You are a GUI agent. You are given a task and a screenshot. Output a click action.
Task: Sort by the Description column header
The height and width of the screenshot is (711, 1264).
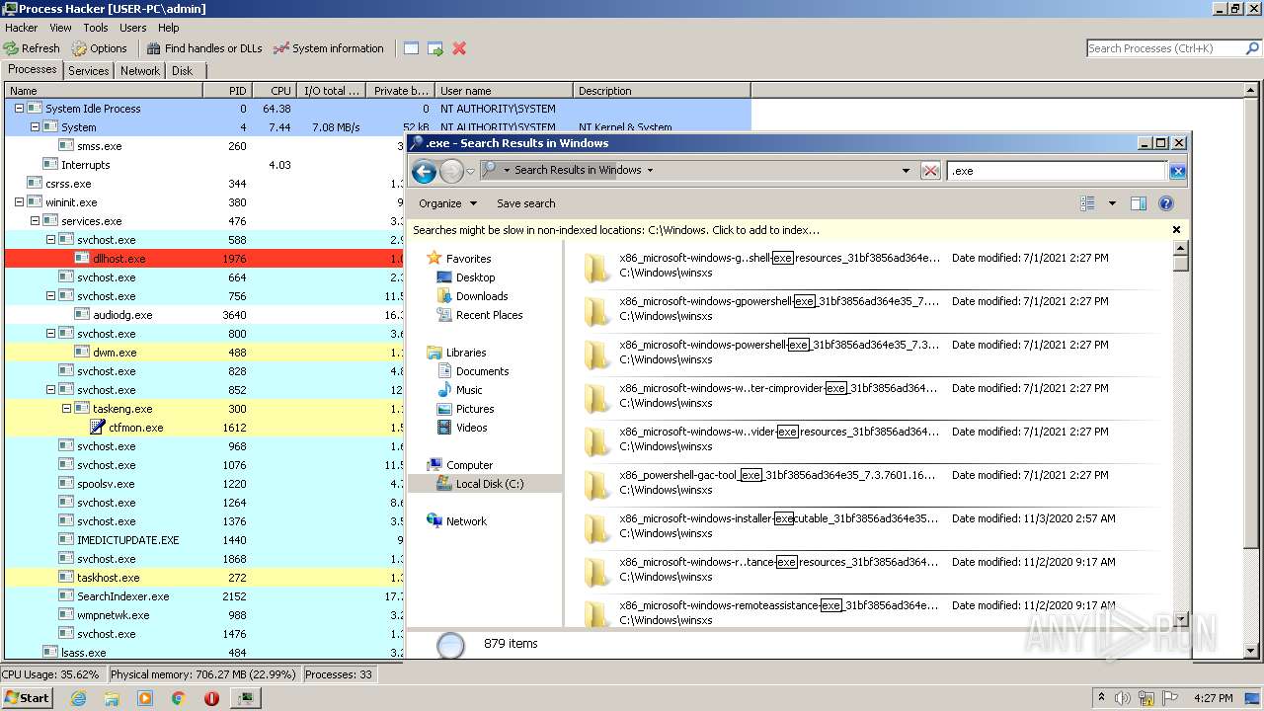click(662, 91)
